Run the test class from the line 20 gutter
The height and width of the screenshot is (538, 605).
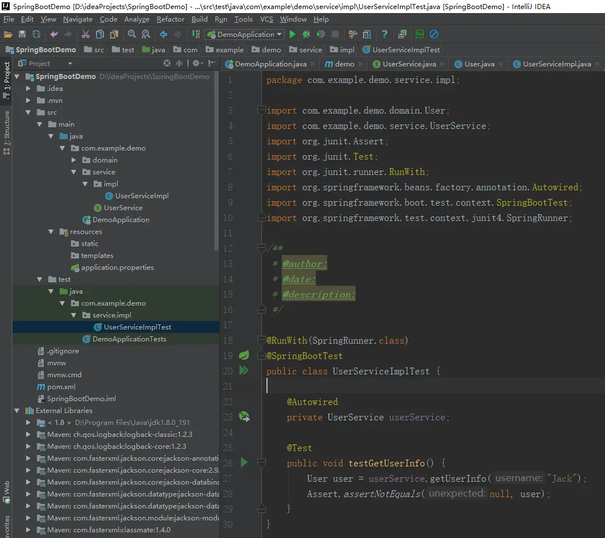(x=244, y=371)
